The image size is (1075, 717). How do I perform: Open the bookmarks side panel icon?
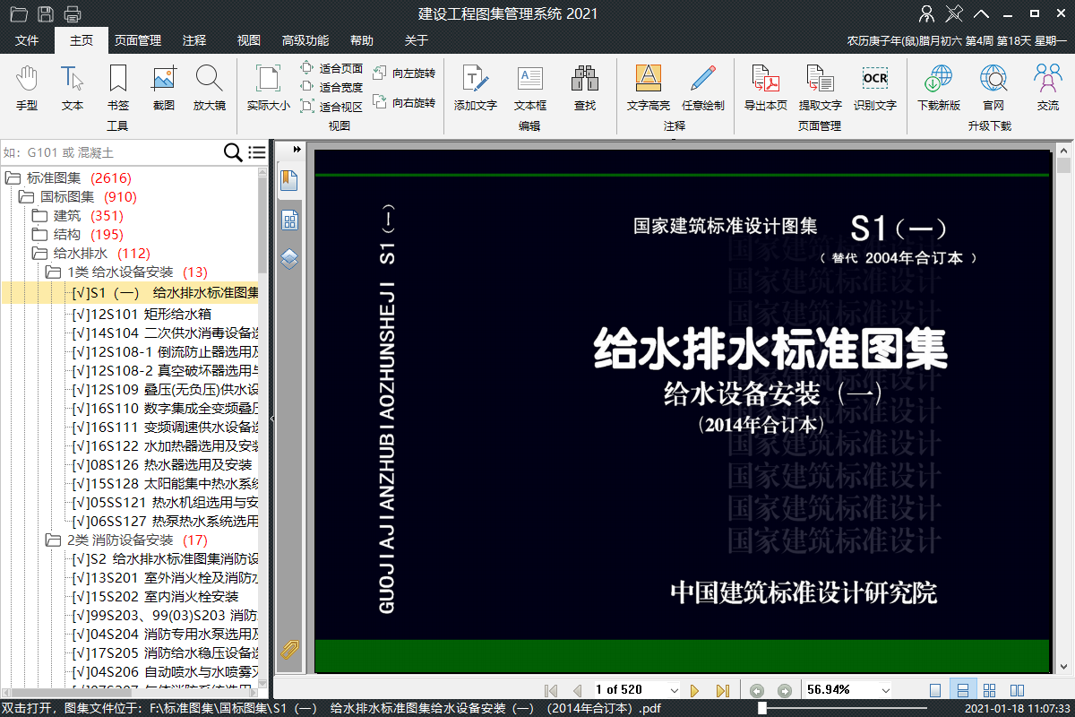[289, 181]
